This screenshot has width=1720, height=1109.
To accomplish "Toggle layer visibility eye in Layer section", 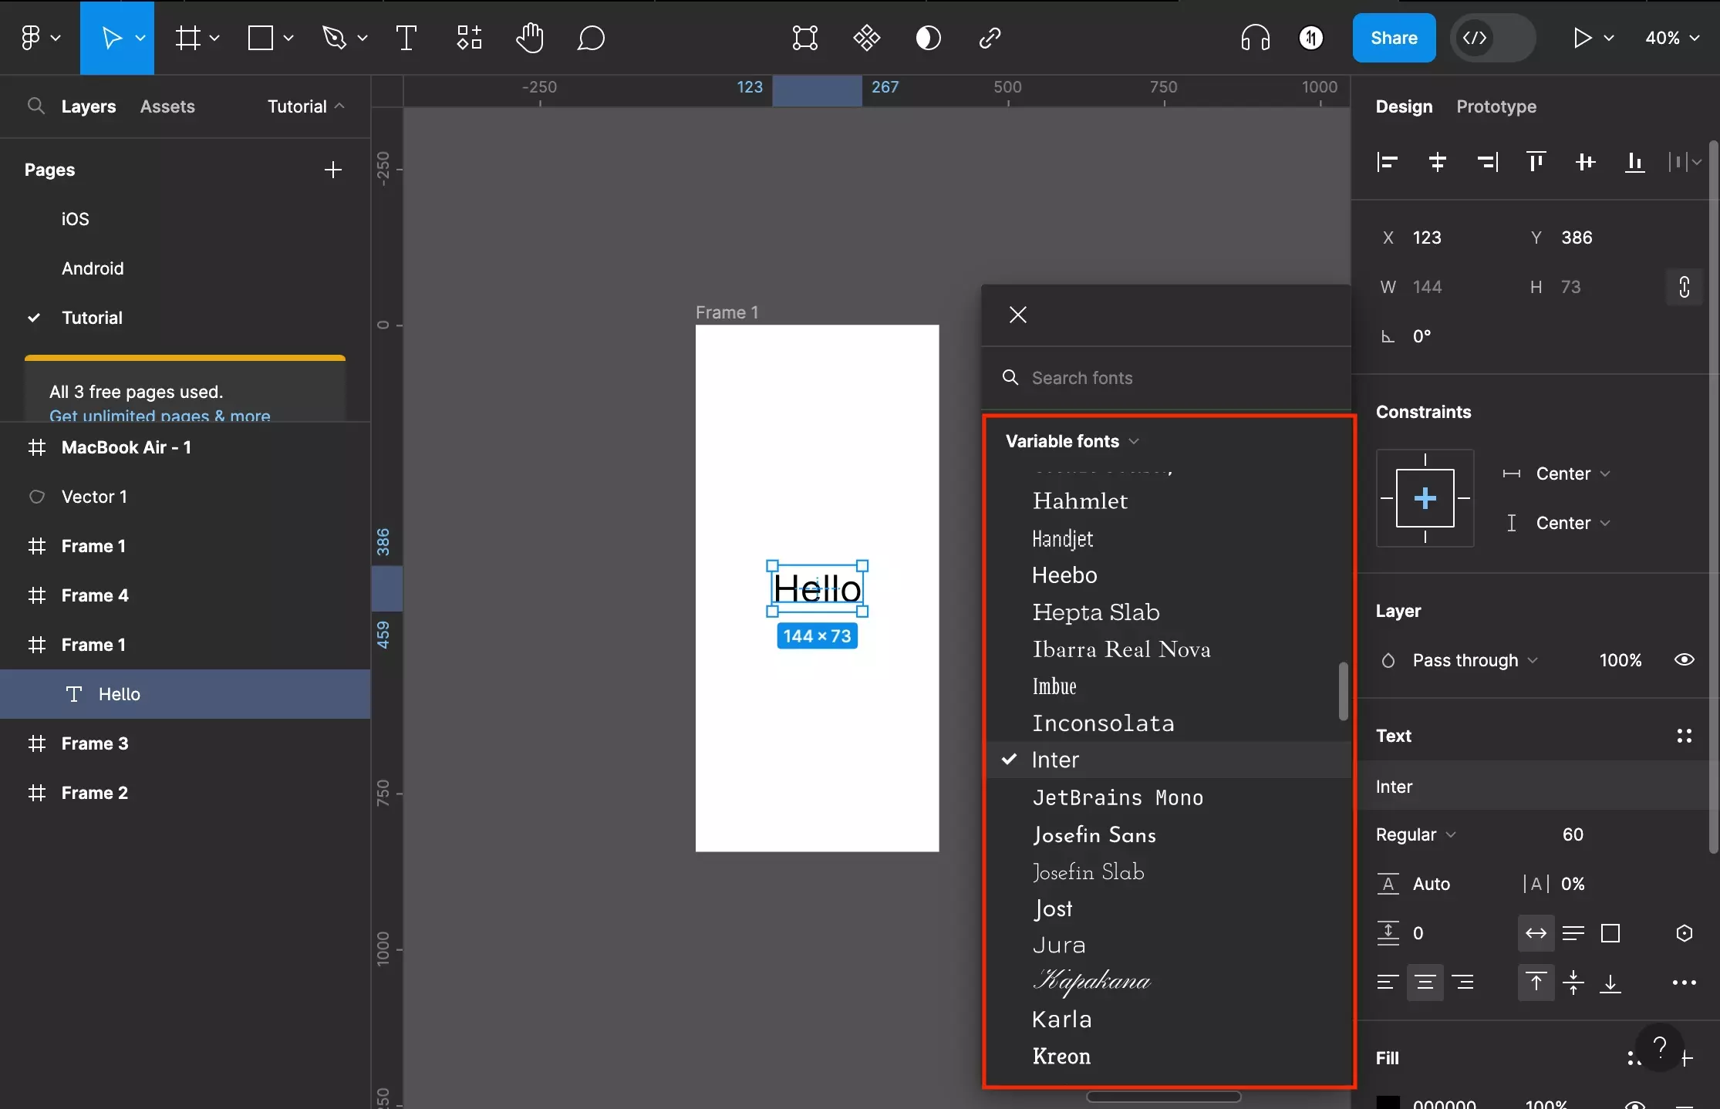I will click(1685, 659).
